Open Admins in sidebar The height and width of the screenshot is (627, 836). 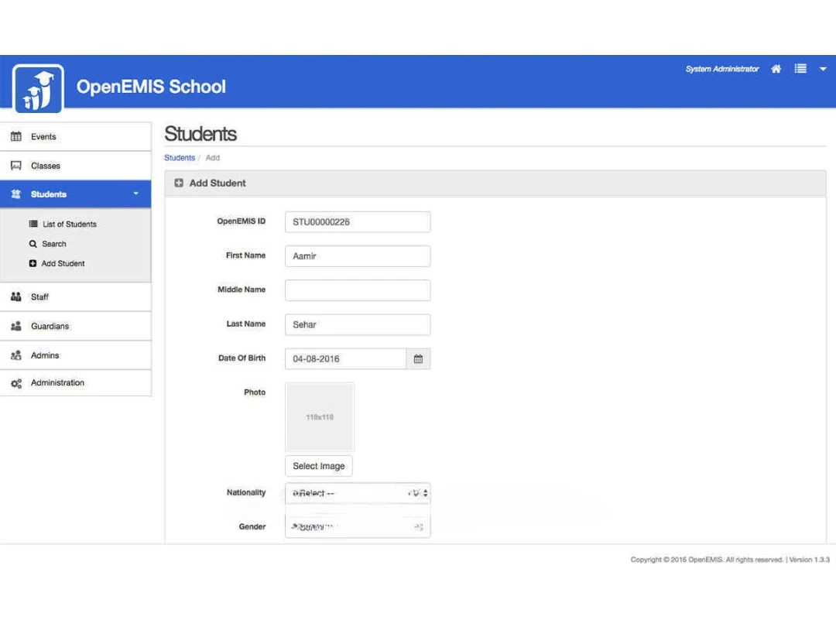(x=76, y=355)
